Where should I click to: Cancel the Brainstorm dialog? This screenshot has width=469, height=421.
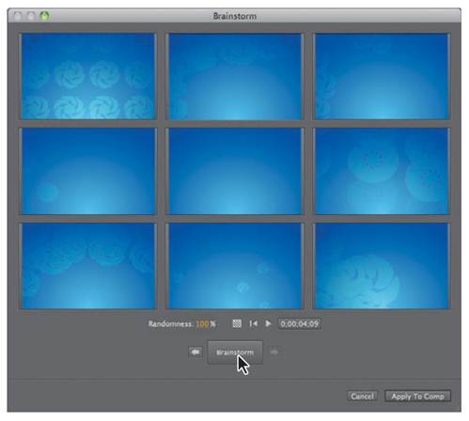click(x=362, y=397)
